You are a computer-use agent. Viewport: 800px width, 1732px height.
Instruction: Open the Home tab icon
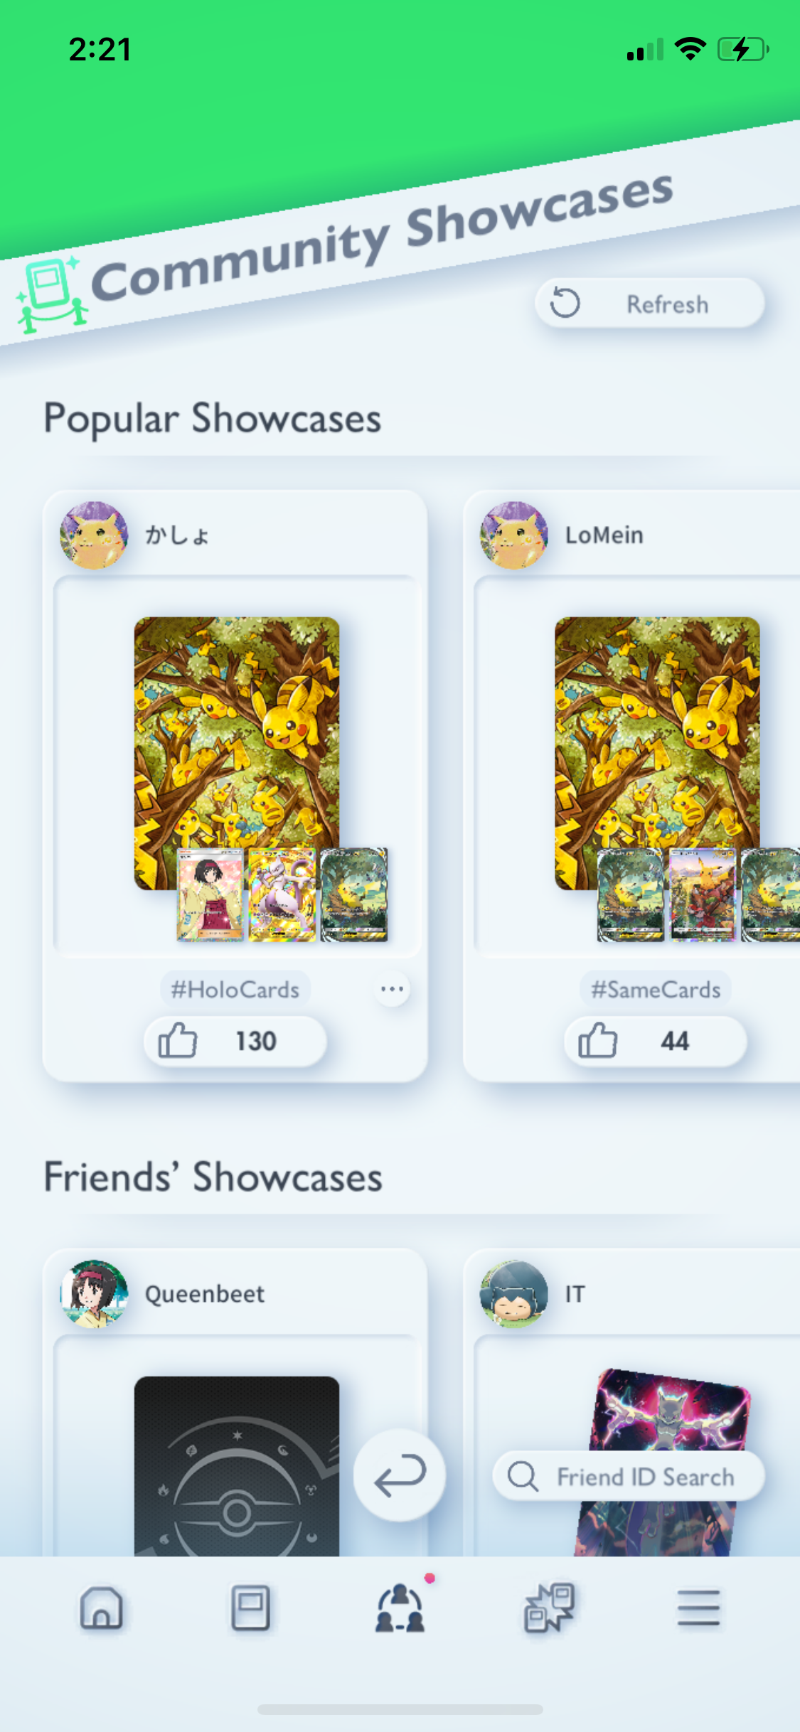101,1608
